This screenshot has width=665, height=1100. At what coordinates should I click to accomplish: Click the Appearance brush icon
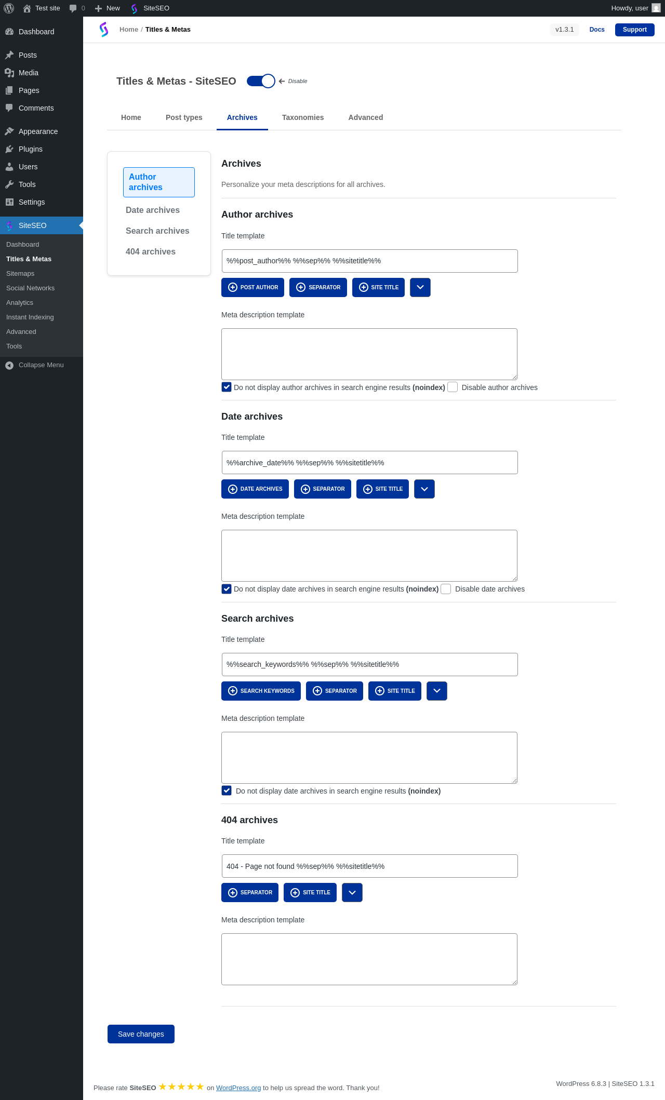pyautogui.click(x=9, y=131)
